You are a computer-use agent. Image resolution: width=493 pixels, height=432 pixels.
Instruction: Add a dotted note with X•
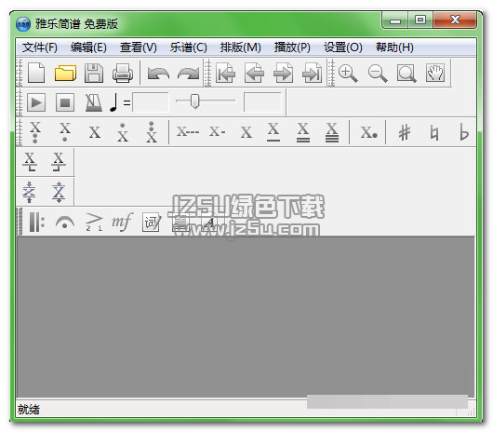click(x=368, y=132)
